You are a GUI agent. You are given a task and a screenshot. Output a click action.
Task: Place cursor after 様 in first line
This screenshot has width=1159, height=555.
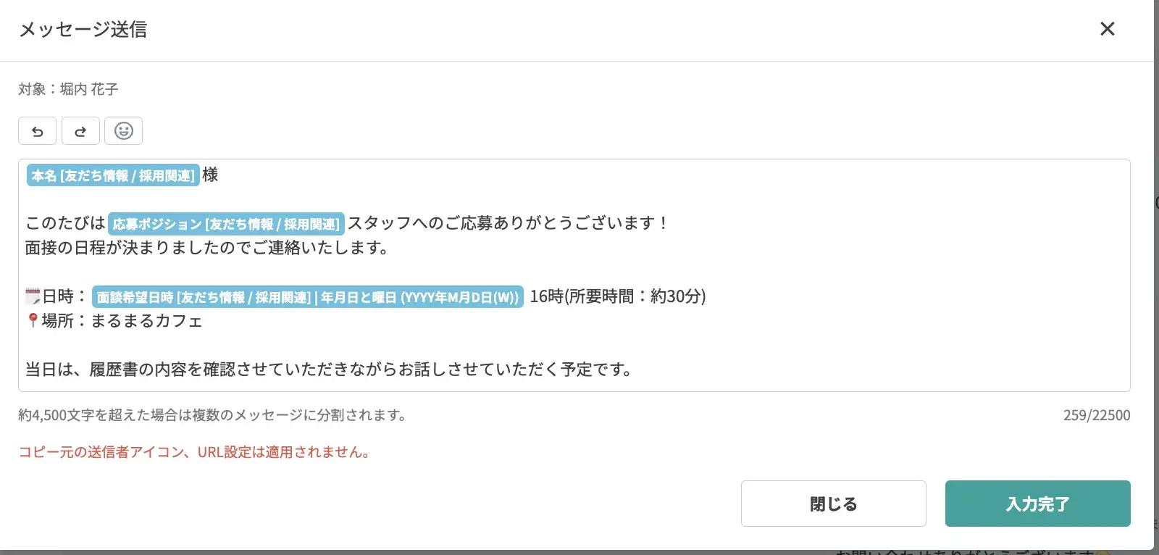coord(219,175)
